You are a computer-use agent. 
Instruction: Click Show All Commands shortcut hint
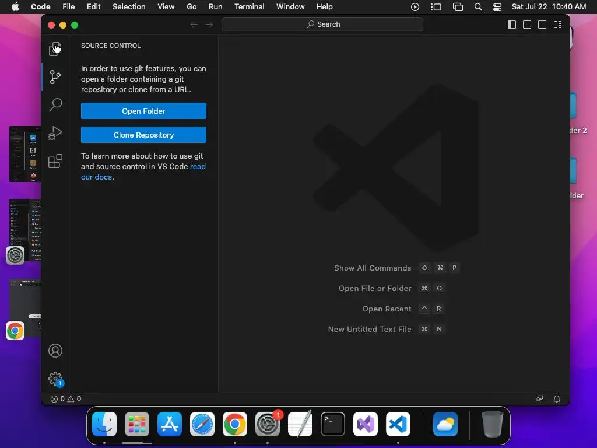pos(396,268)
